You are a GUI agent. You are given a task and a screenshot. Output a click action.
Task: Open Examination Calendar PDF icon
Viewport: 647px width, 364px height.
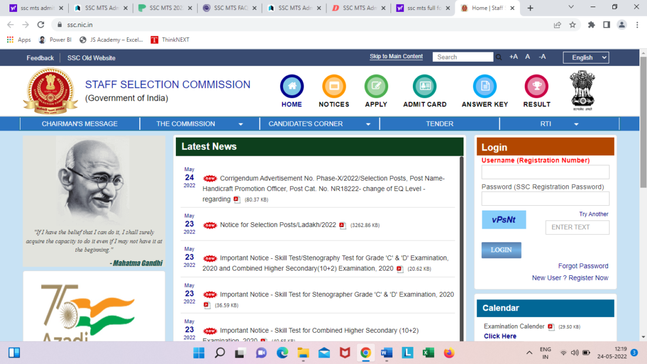[x=551, y=326]
